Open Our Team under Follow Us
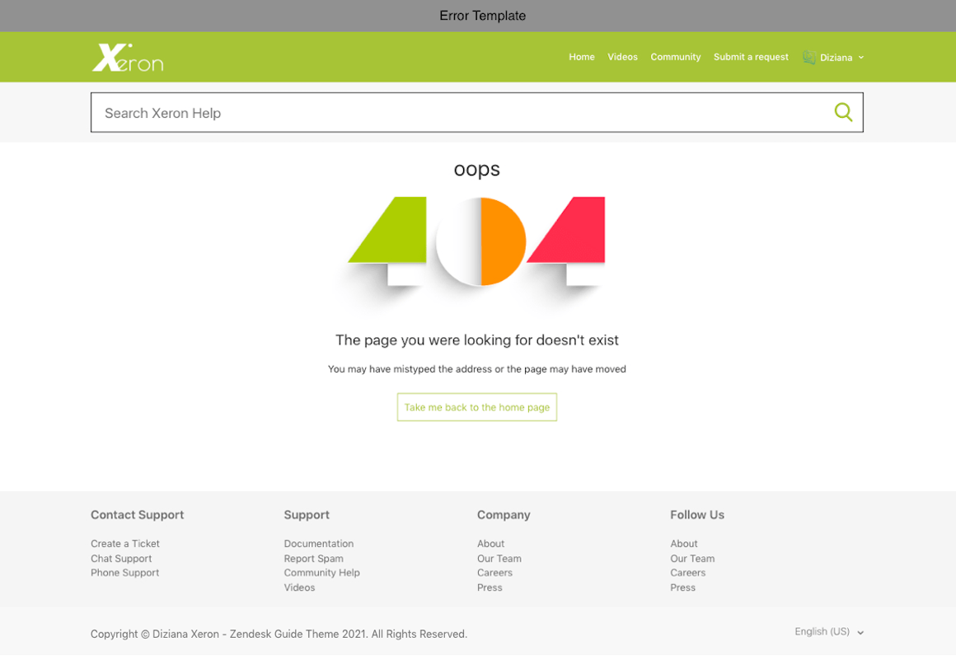Viewport: 956px width, 656px height. click(692, 559)
